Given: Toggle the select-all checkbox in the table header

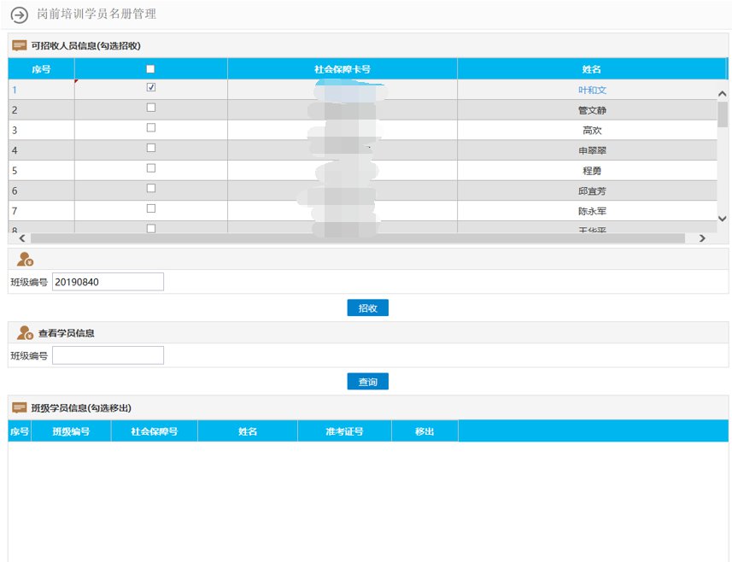Looking at the screenshot, I should (150, 69).
